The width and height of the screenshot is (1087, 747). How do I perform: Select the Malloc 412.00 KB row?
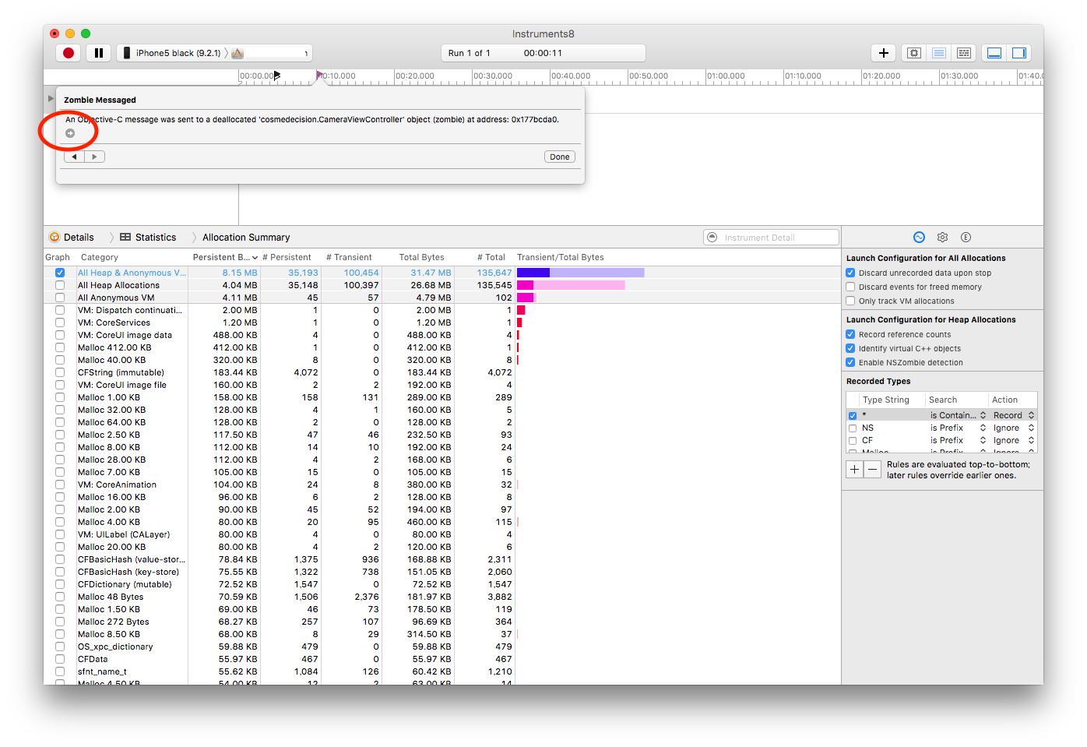442,347
